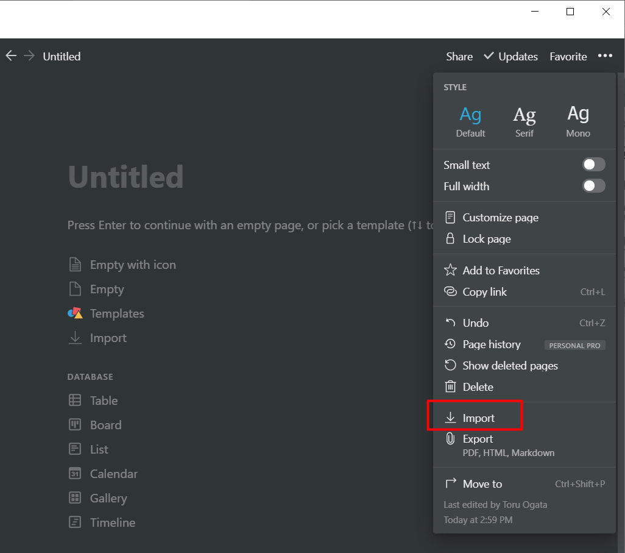Click the Show deleted pages icon
Viewport: 625px width, 553px height.
point(450,365)
